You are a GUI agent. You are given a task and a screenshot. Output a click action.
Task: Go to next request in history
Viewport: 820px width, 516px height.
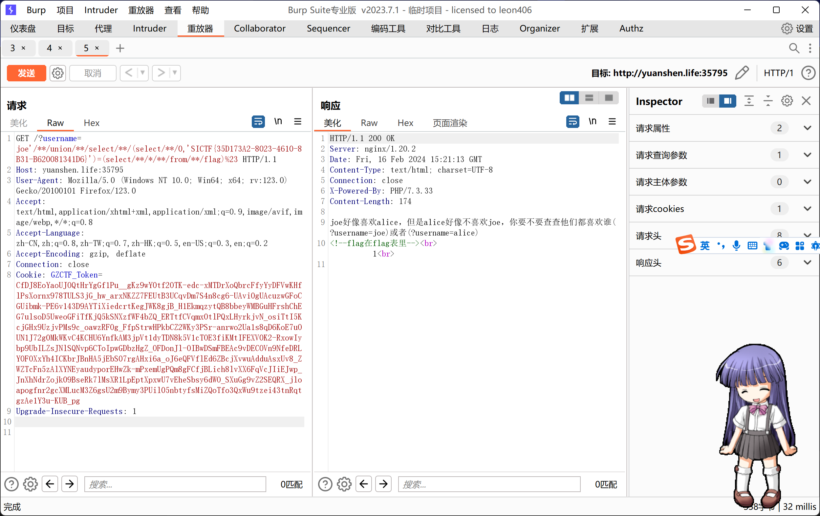click(x=161, y=73)
